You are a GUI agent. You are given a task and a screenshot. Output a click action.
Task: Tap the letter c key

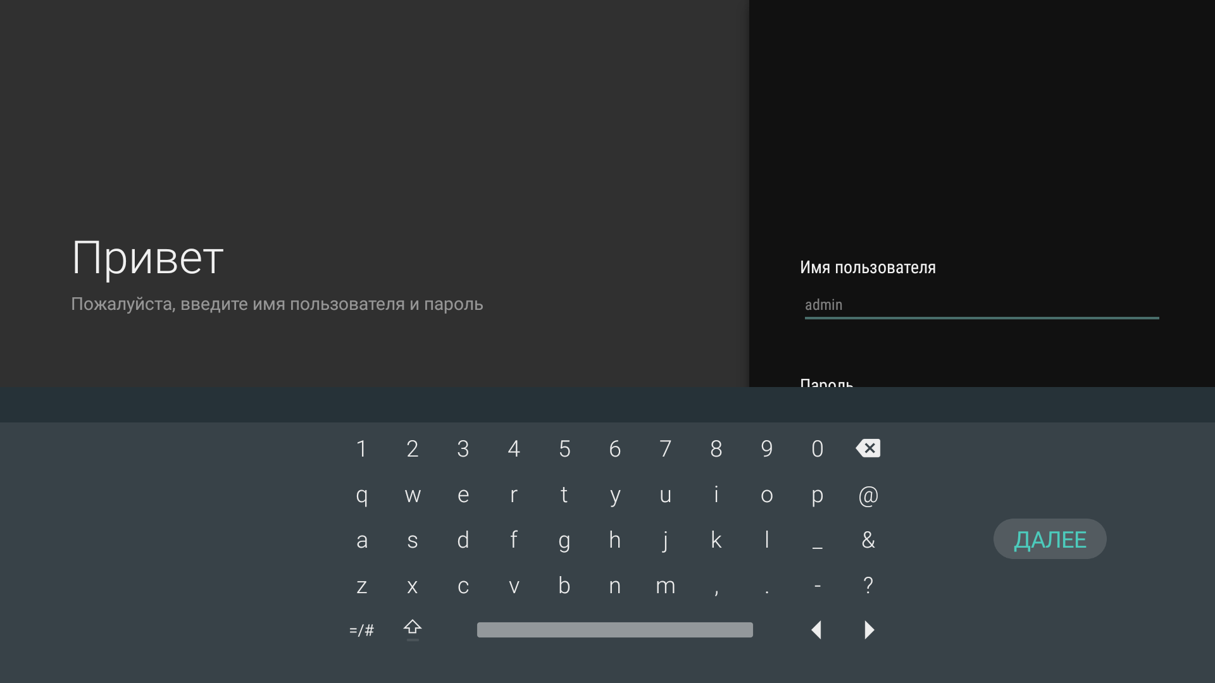463,586
